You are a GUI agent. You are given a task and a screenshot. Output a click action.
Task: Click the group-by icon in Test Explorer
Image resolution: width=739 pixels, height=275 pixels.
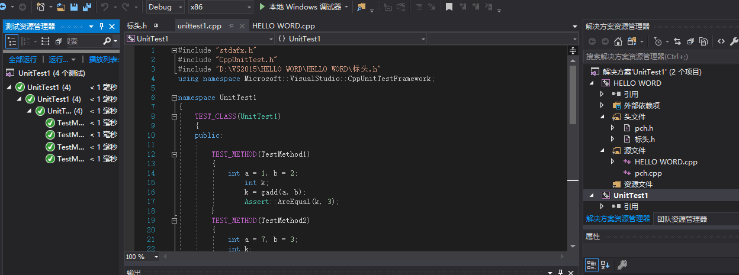point(25,41)
